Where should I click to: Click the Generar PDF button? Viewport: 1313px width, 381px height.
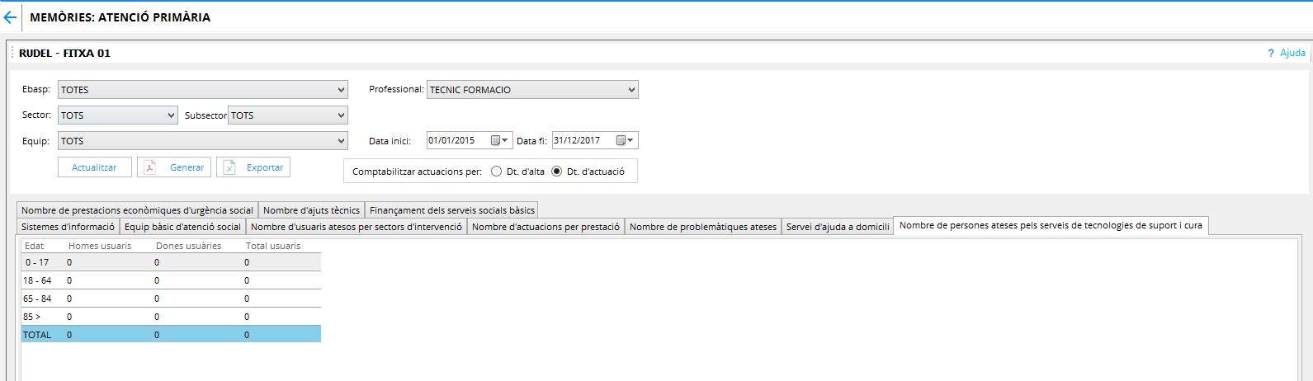(x=174, y=167)
